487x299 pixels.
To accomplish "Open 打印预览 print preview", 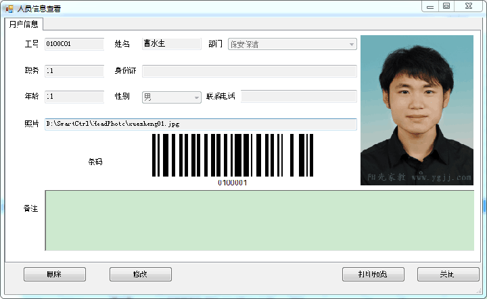I will pos(373,274).
